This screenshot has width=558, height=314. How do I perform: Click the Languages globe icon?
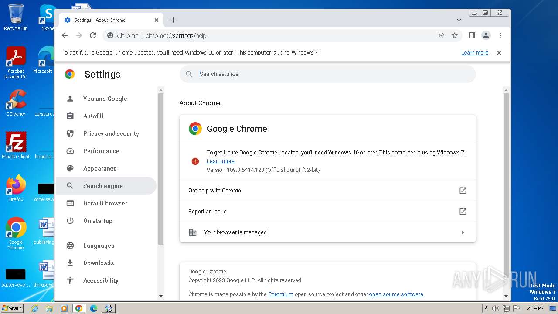click(x=70, y=246)
